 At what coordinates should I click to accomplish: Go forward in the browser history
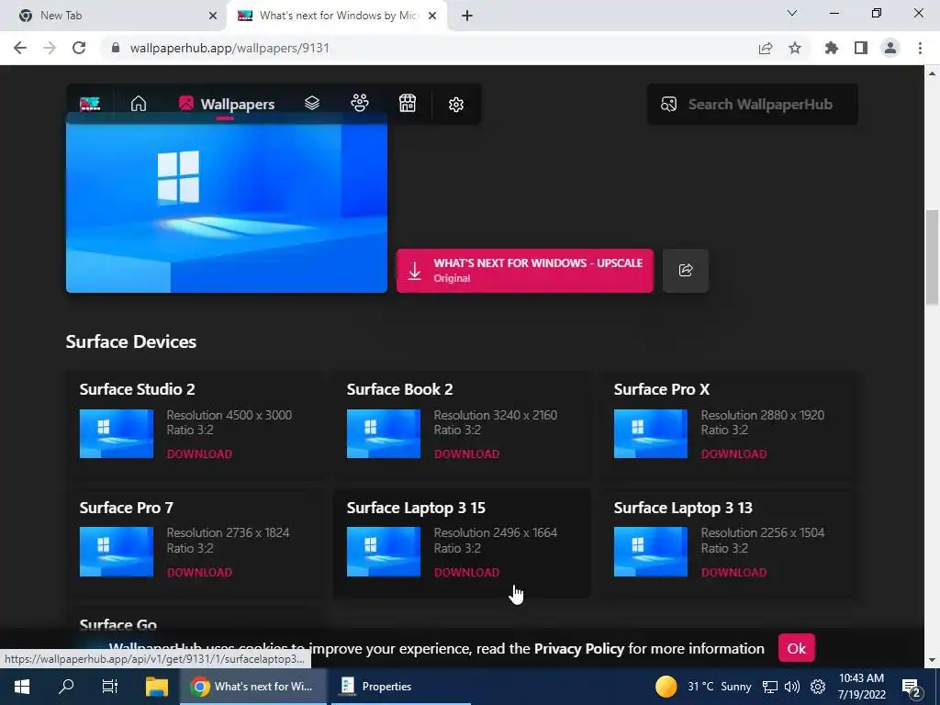(50, 48)
